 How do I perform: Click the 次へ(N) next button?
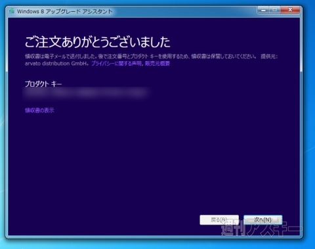[262, 219]
